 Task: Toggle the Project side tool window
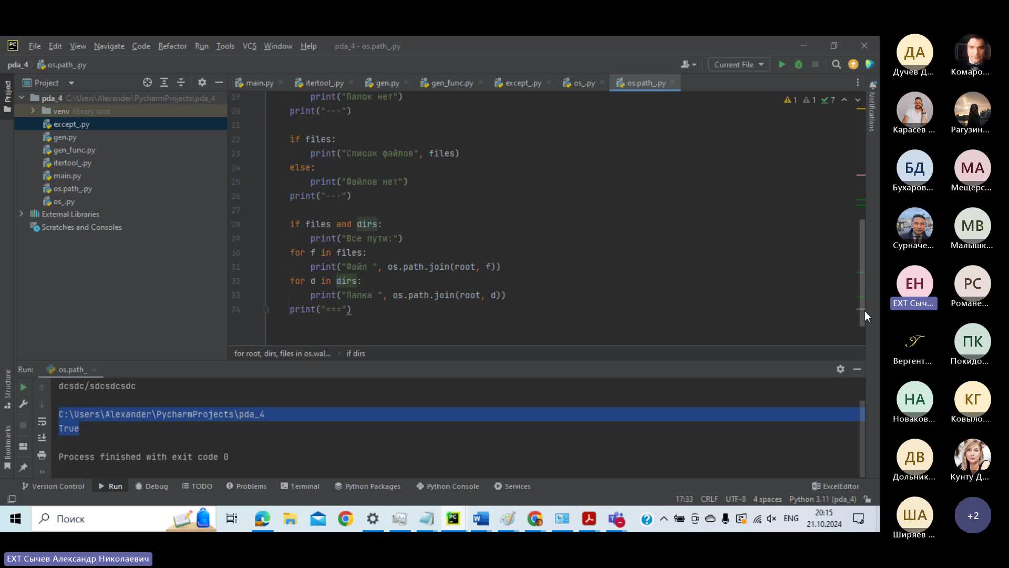(7, 96)
